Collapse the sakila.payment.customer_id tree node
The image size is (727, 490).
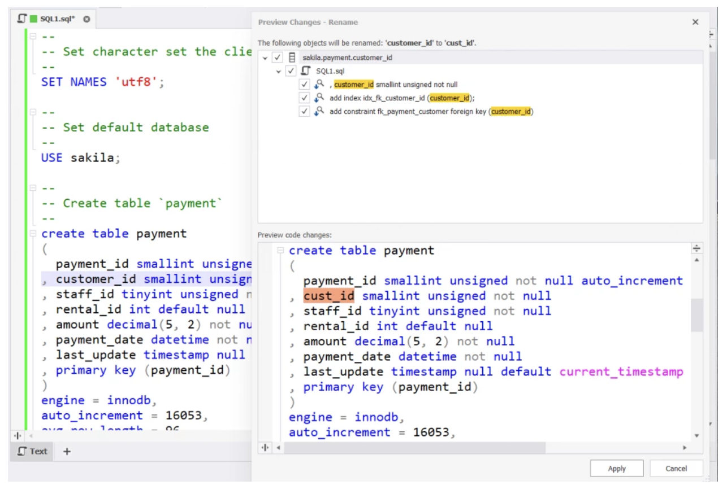(265, 58)
